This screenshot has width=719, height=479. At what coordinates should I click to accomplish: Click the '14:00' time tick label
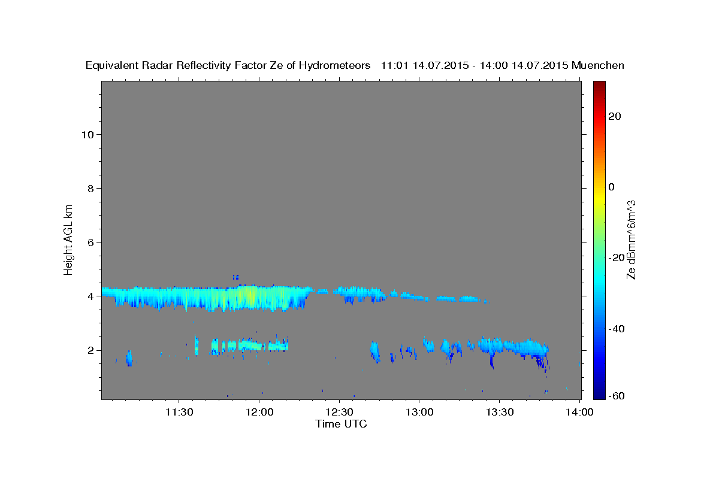point(579,412)
